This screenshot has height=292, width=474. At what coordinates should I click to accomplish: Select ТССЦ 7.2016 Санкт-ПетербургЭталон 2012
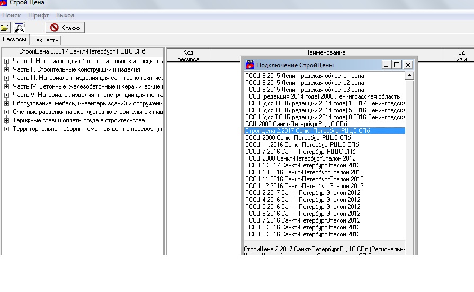324,220
